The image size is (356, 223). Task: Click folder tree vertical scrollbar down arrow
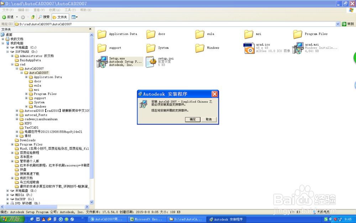[x=91, y=202]
